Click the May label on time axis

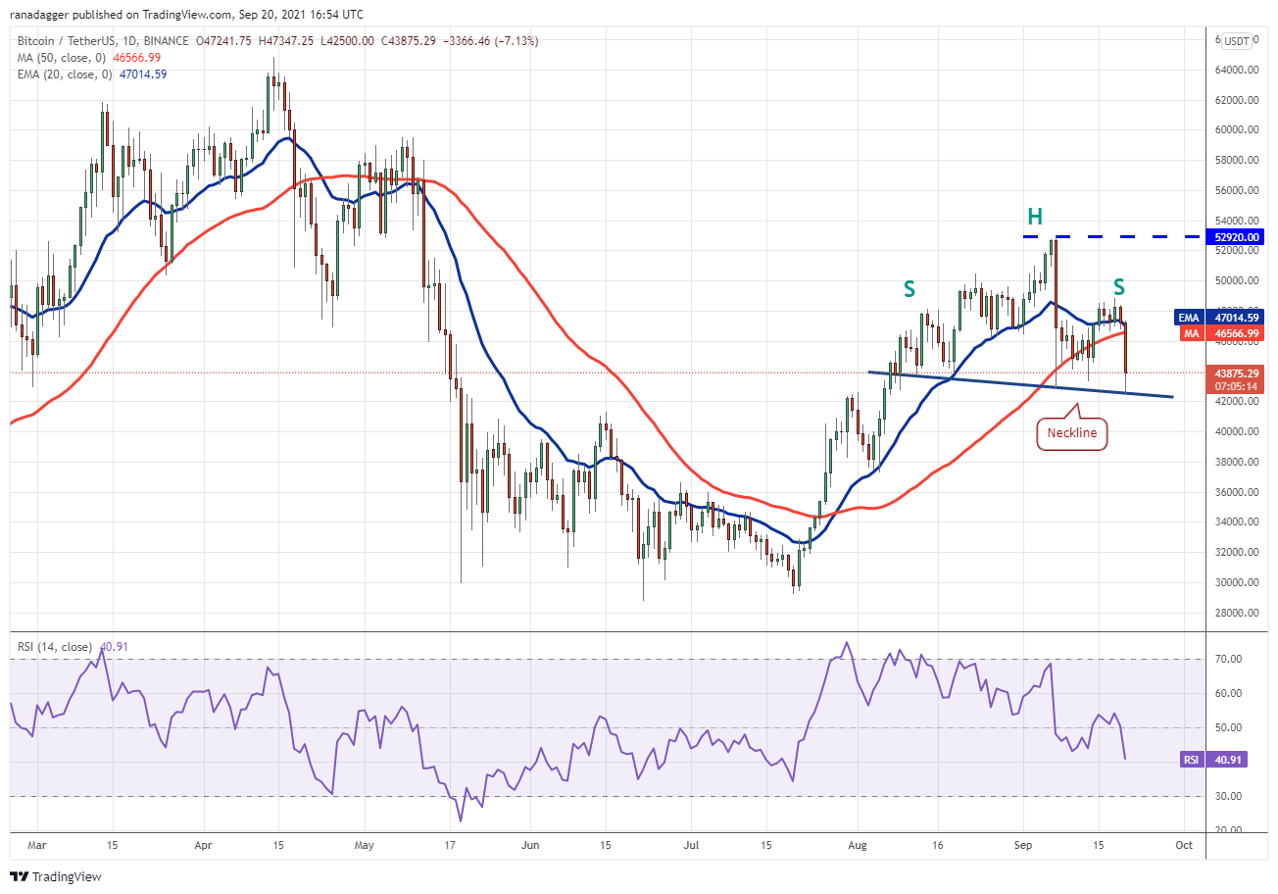click(x=364, y=844)
